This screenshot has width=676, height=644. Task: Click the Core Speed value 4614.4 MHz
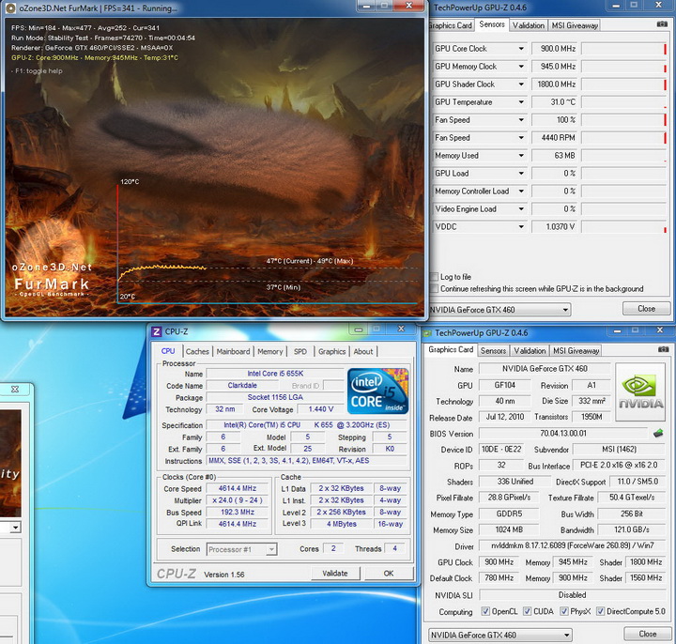click(x=238, y=488)
